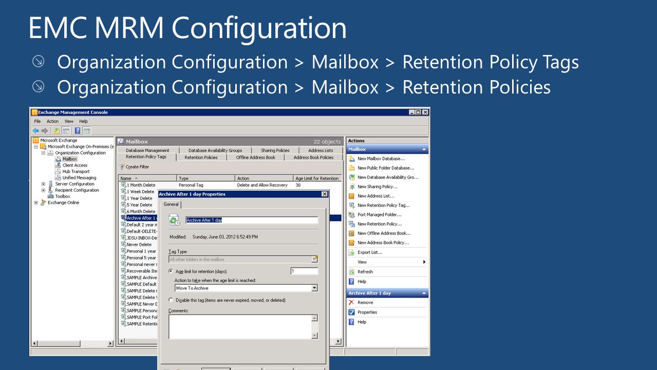The image size is (657, 370).
Task: Select Age limit for retention radio button
Action: coord(171,271)
